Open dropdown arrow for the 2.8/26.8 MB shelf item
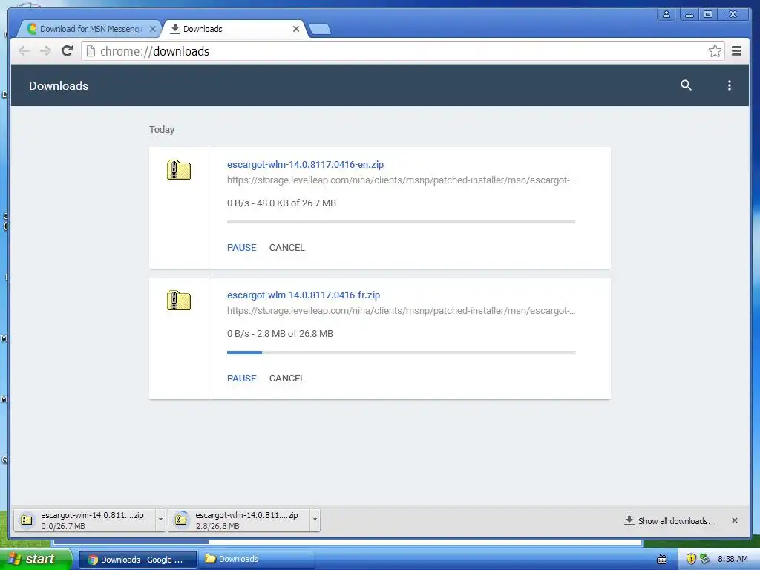This screenshot has width=760, height=570. [315, 520]
